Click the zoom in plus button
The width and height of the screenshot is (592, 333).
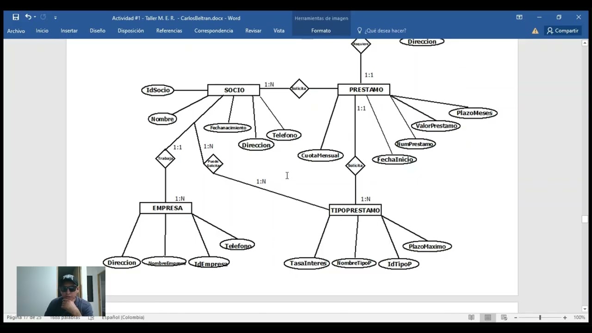[565, 318]
